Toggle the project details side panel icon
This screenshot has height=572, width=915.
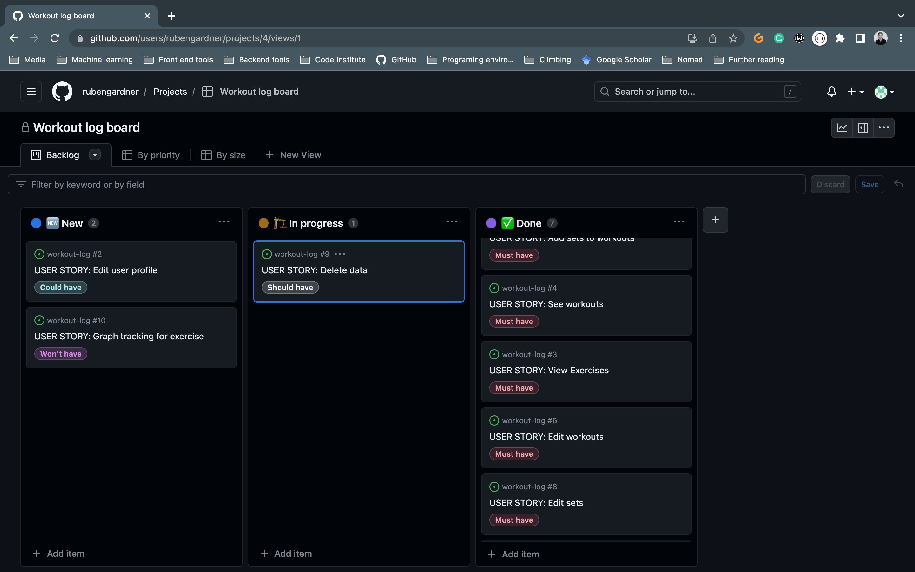click(863, 128)
